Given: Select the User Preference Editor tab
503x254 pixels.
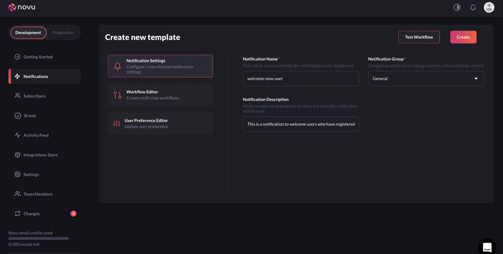Looking at the screenshot, I should pyautogui.click(x=160, y=123).
